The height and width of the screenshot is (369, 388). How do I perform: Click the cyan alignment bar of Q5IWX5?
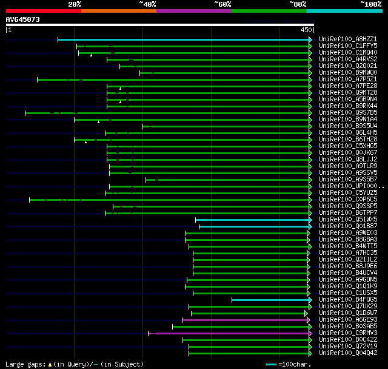(x=252, y=220)
